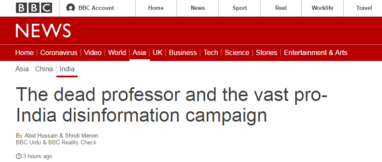Select the Coronavirus news section
This screenshot has height=162, width=382.
click(59, 52)
